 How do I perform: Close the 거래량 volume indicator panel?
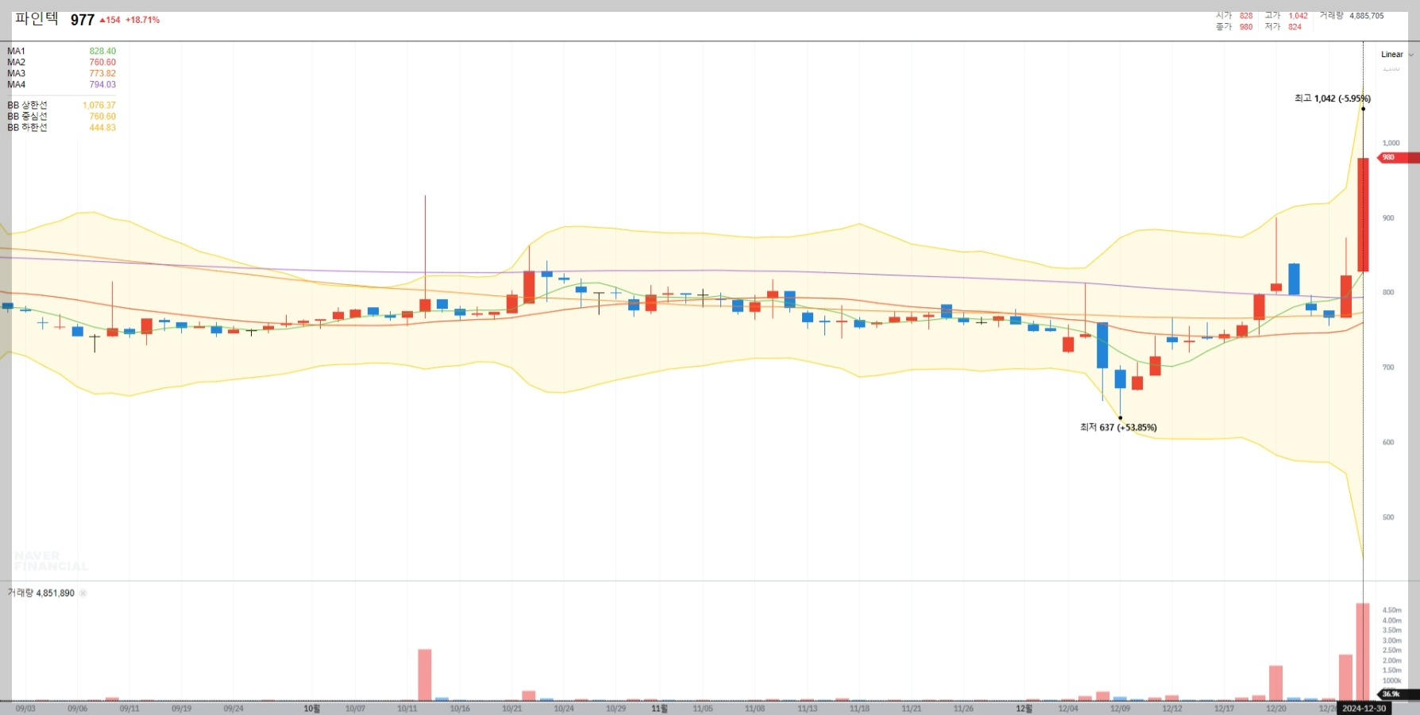(x=83, y=593)
